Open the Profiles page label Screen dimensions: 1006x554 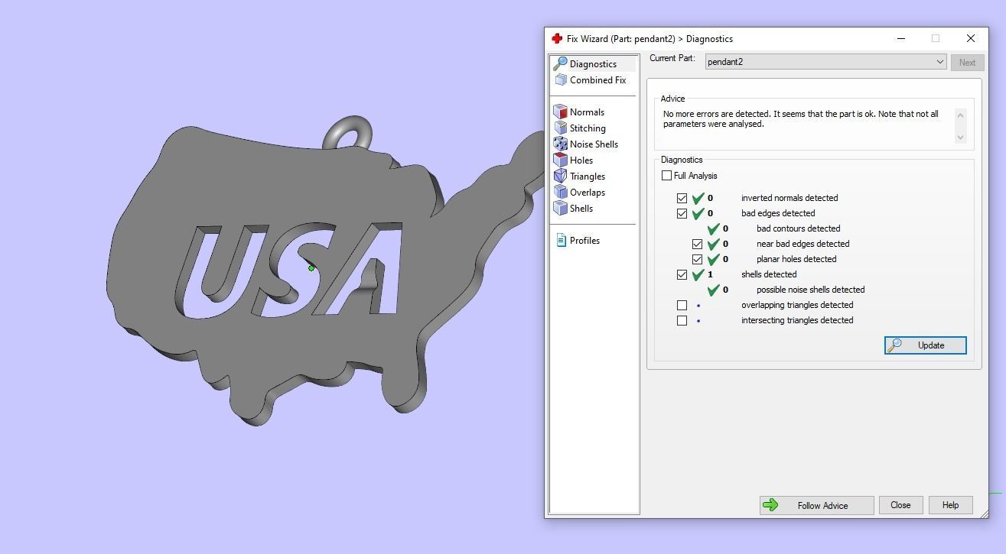(x=584, y=241)
